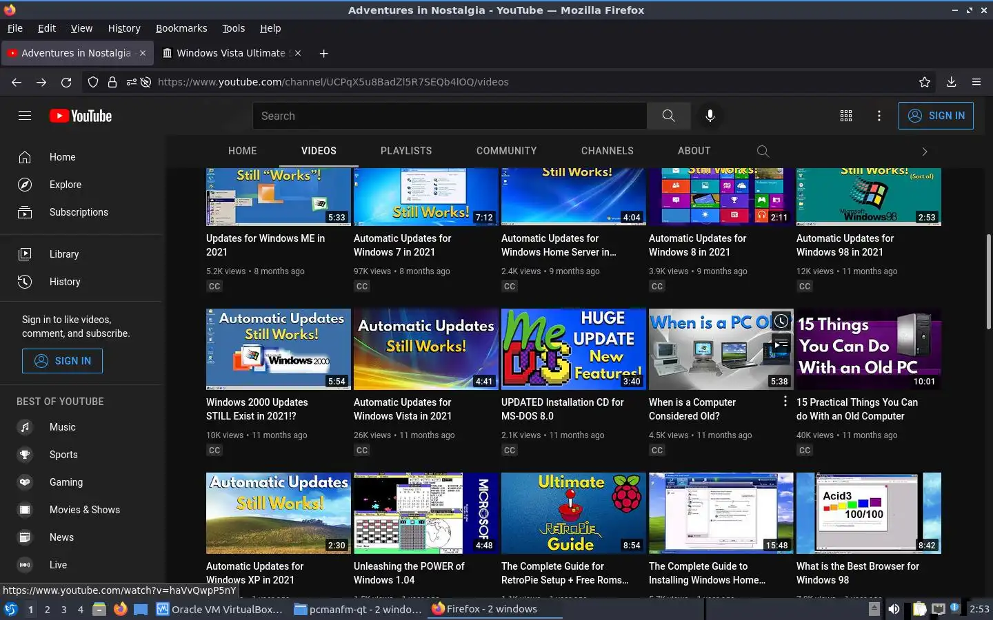Show site security padlock info
Image resolution: width=993 pixels, height=620 pixels.
(112, 82)
